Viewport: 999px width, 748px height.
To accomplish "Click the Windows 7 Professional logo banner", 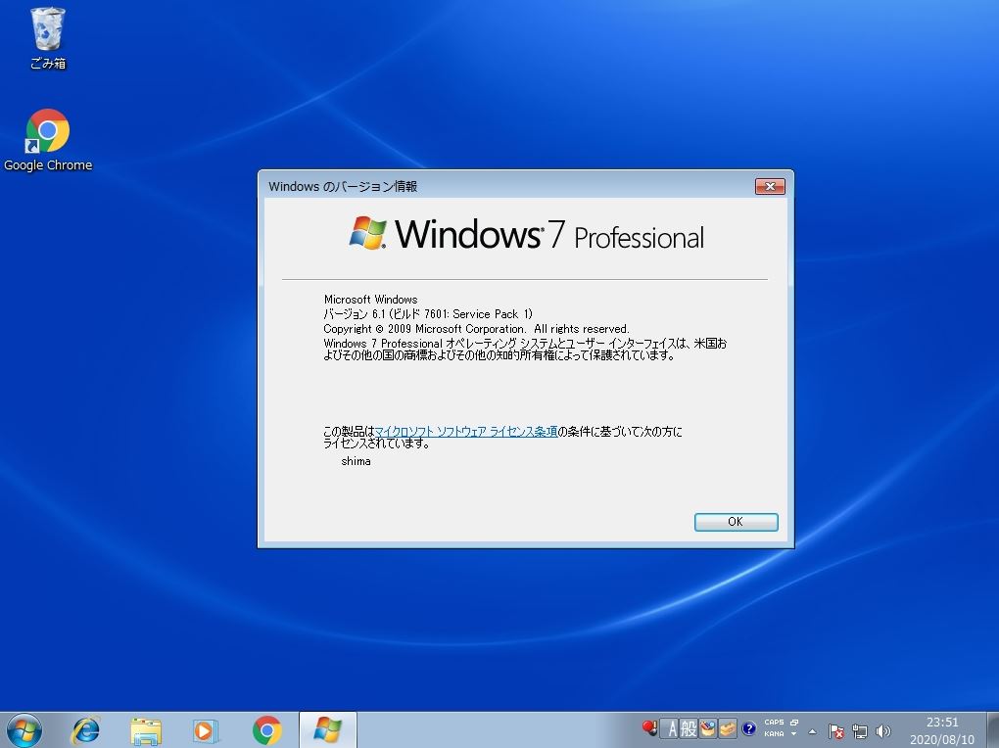I will [x=526, y=234].
